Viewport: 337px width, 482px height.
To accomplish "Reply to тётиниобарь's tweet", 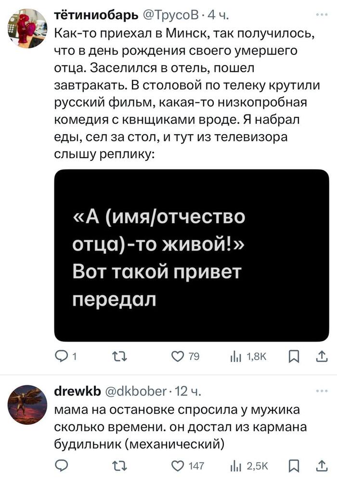I will (62, 356).
